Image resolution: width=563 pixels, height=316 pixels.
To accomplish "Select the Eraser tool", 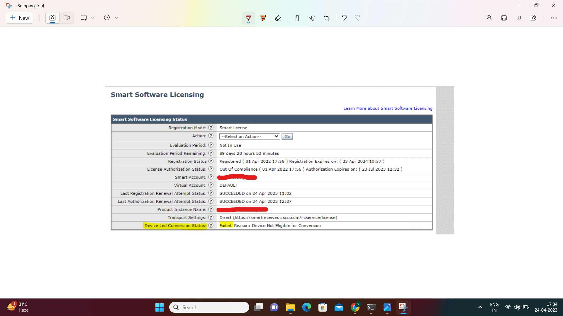I will [278, 18].
